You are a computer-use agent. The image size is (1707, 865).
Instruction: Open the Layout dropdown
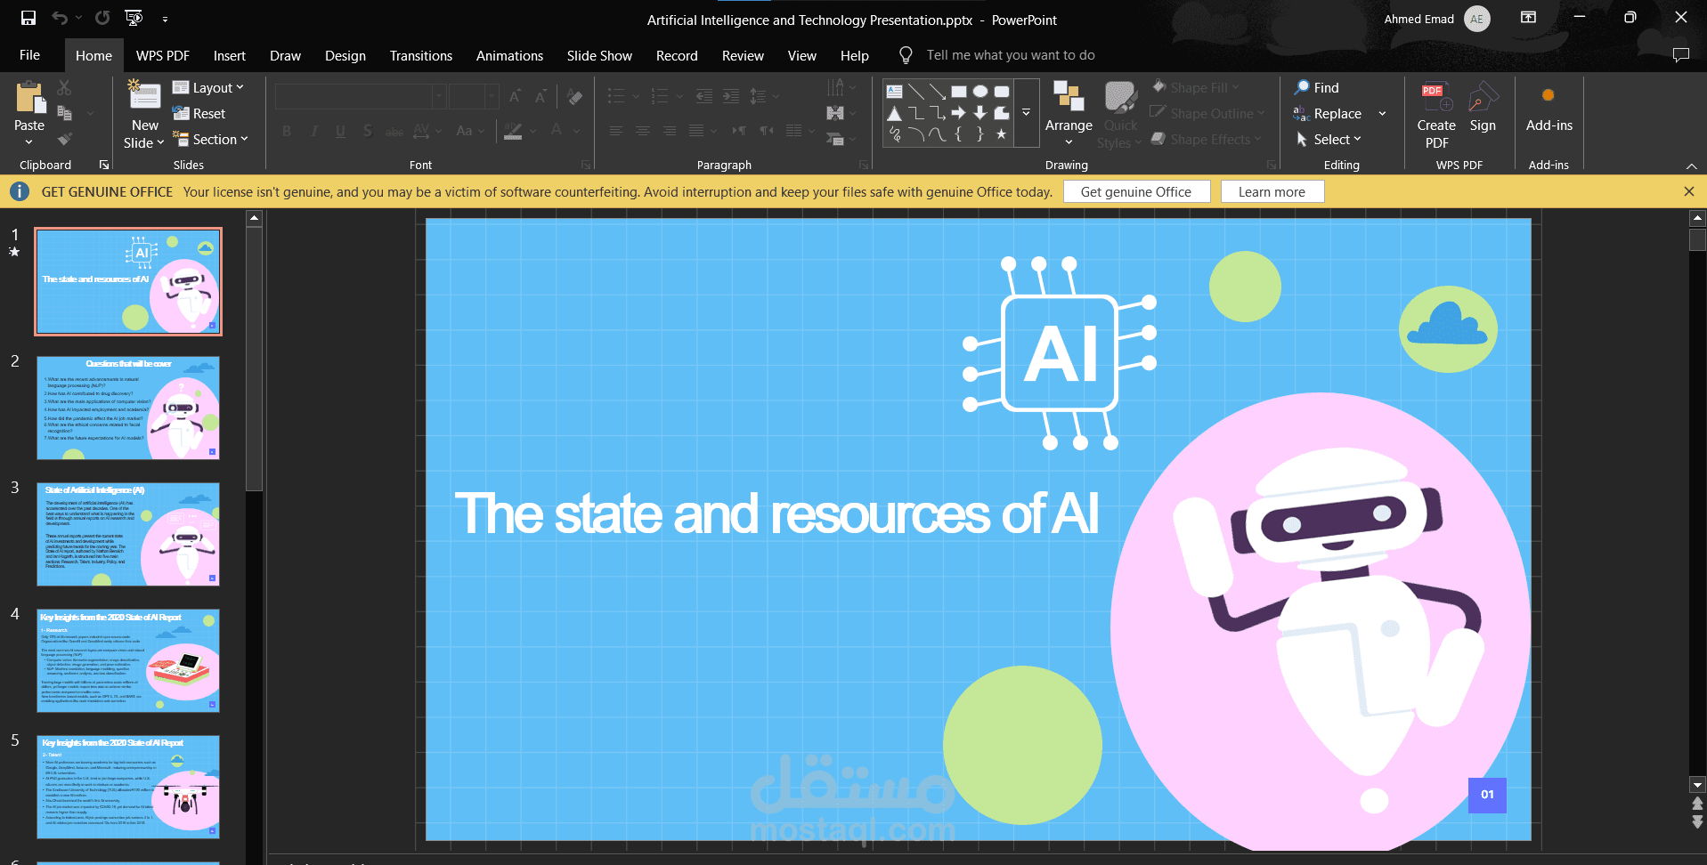coord(208,87)
